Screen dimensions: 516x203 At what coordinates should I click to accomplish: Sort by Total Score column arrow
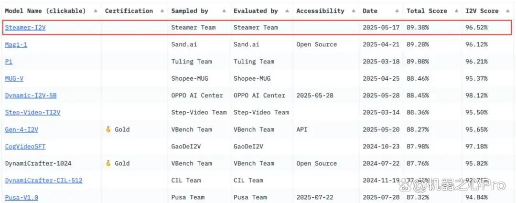point(456,11)
